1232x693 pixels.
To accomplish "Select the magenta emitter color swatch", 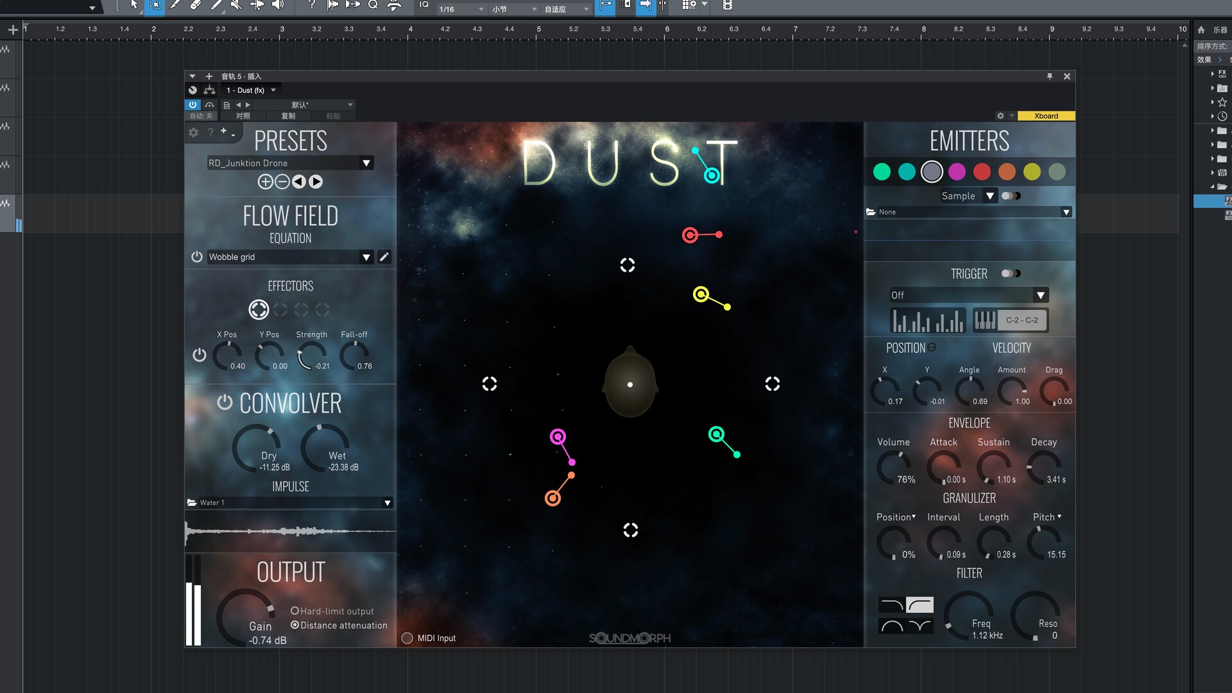I will tap(957, 172).
